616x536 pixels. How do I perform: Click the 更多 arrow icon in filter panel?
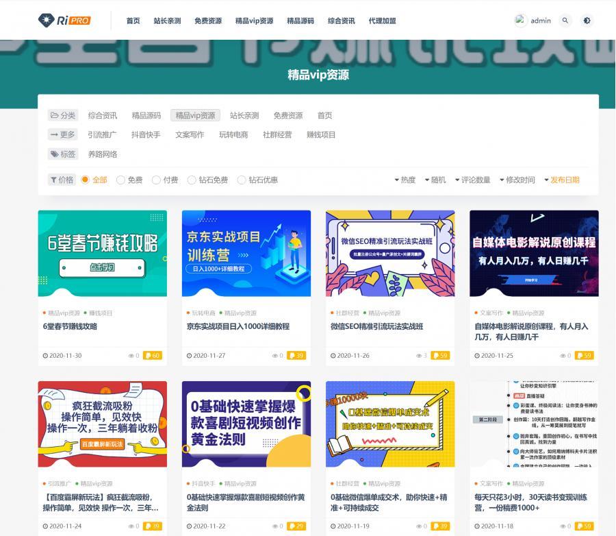coord(55,134)
